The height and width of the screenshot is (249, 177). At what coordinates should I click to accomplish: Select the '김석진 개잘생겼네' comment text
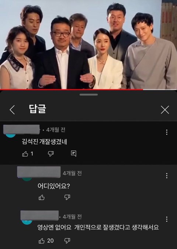point(45,141)
